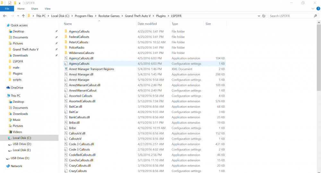The height and width of the screenshot is (173, 321).
Task: Open recent locations dropdown arrow
Action: (x=18, y=16)
